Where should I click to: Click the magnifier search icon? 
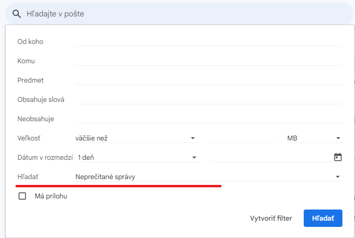coord(16,14)
